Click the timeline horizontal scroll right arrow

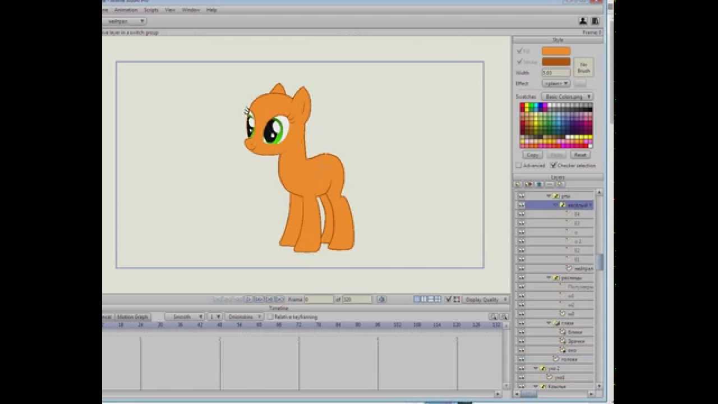coord(498,394)
